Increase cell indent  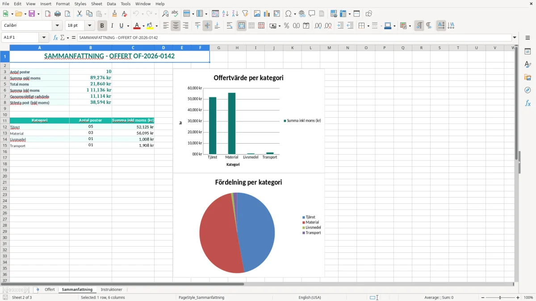click(340, 26)
